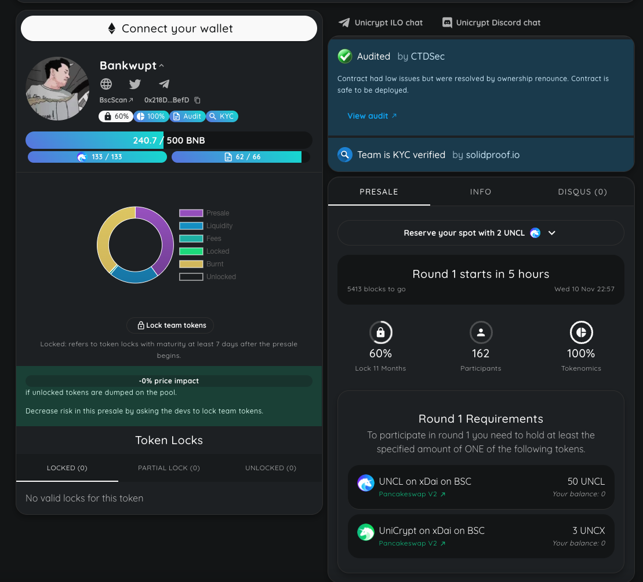Open Bankwupt's Twitter profile icon
Screen dimensions: 643x582
click(135, 84)
